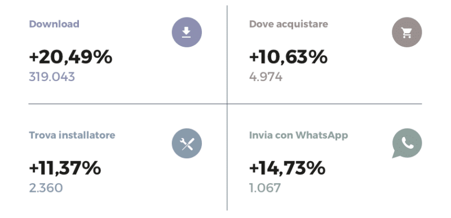
Task: Open the Download heading label
Action: 54,24
